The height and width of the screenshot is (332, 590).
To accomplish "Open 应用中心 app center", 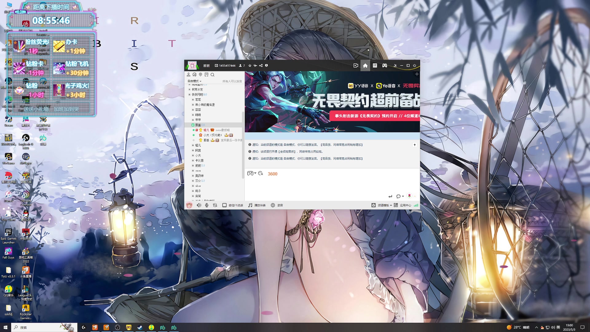I will coord(406,205).
